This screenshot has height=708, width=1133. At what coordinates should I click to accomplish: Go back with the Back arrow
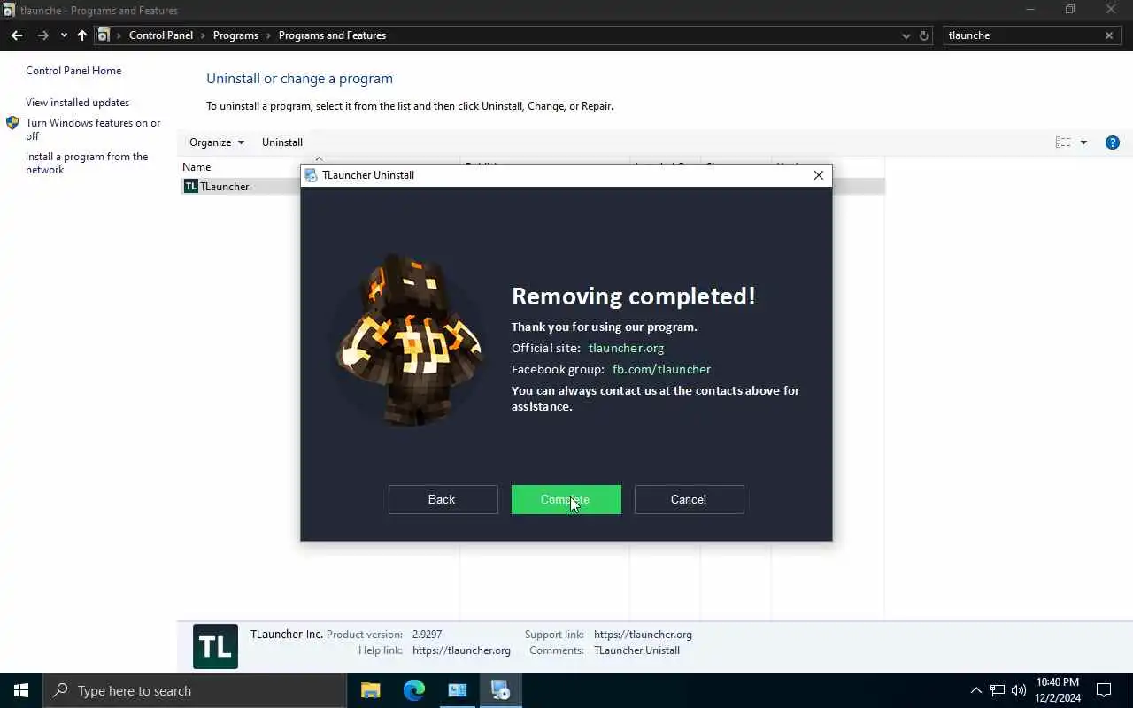click(17, 35)
